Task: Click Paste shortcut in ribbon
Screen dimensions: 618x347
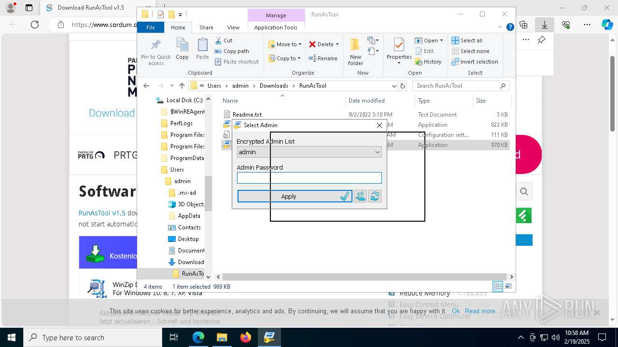Action: coord(237,62)
